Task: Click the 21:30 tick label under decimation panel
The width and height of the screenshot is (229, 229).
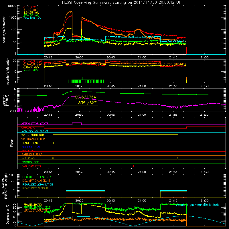Action: (204, 201)
